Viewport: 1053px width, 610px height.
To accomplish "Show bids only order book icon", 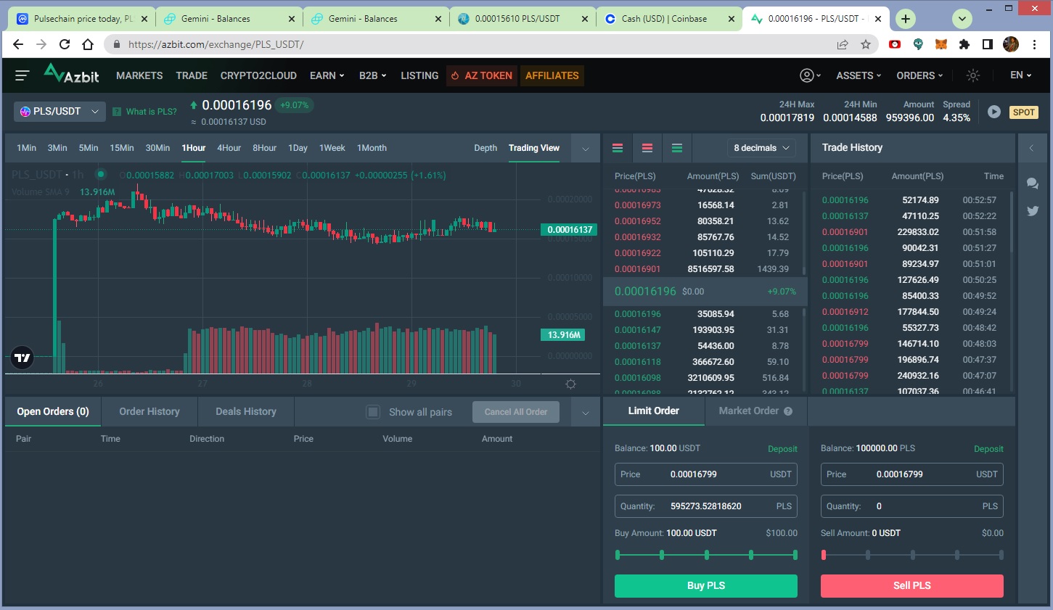I will [x=677, y=148].
